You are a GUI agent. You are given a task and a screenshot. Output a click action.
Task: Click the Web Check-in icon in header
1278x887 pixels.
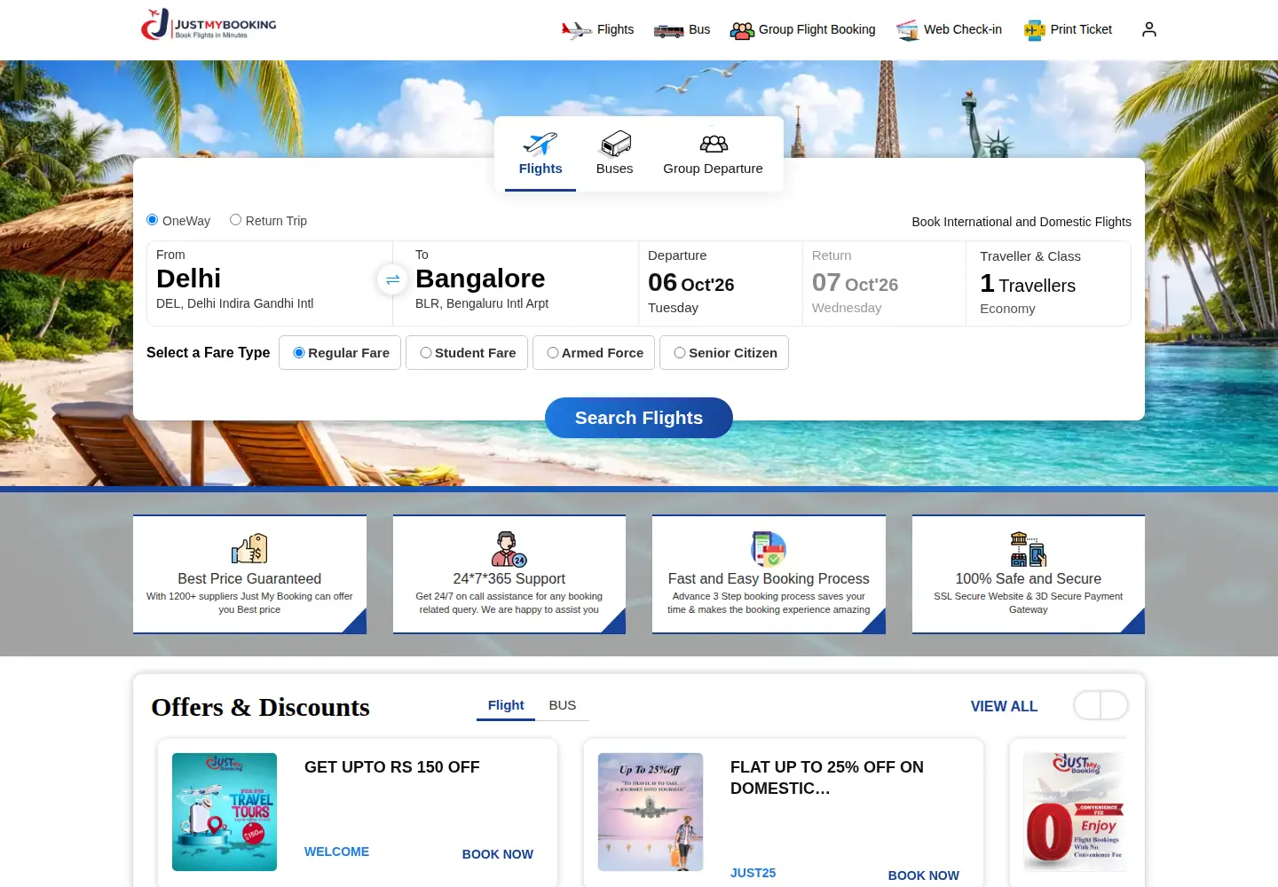point(907,30)
